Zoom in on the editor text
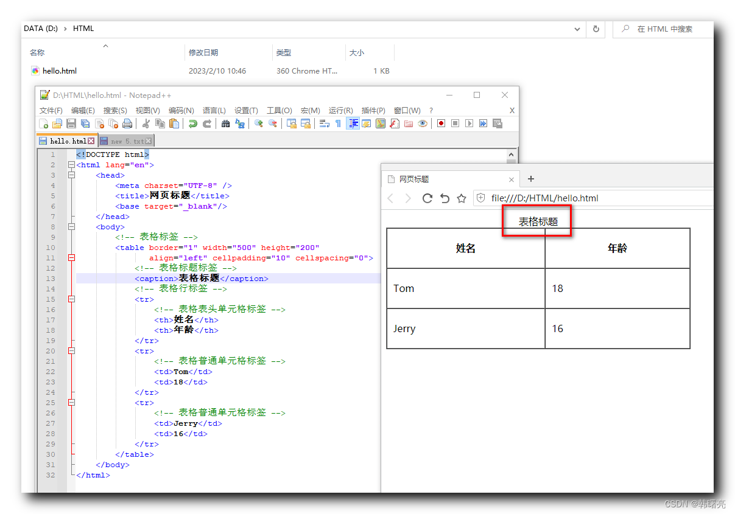 [x=259, y=123]
